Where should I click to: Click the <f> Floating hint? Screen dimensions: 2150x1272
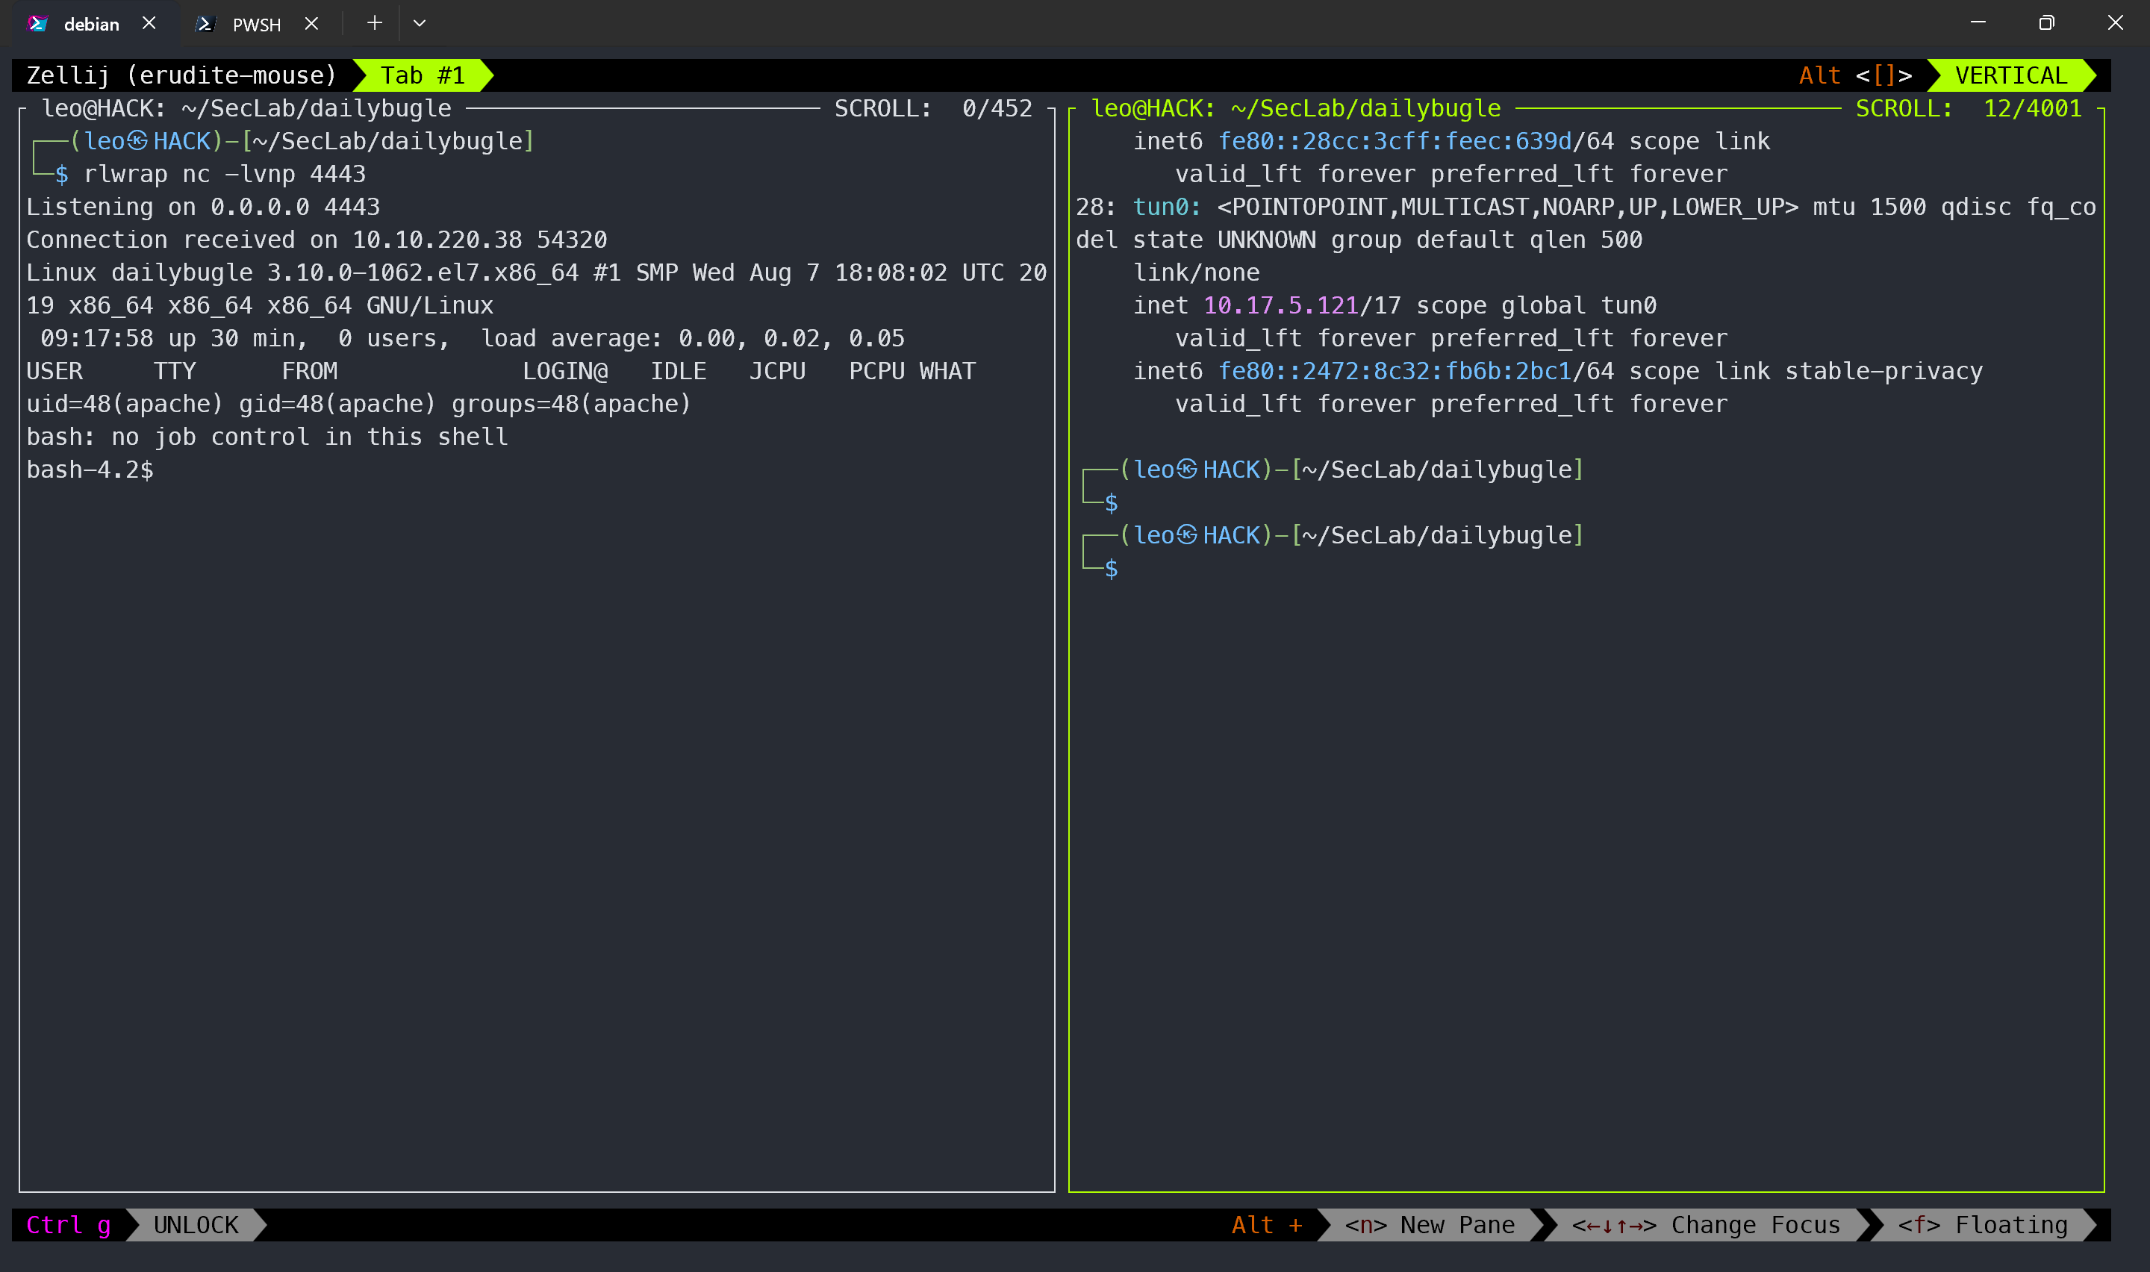point(1982,1225)
